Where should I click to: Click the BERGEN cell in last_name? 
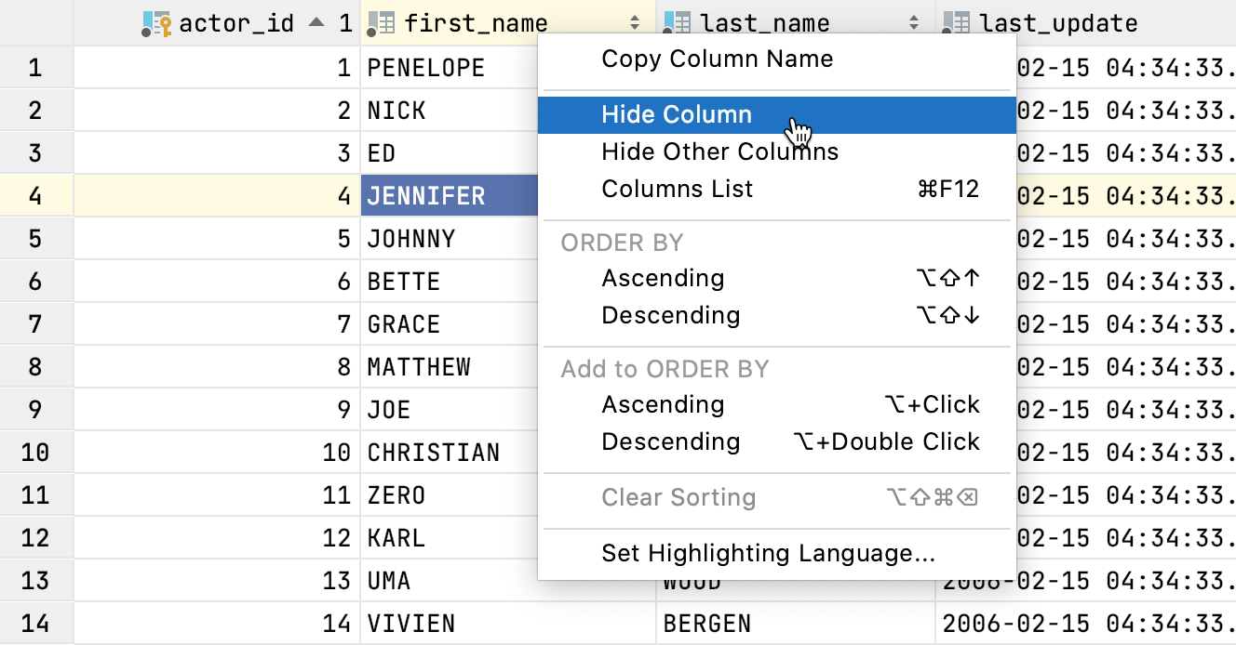[707, 624]
